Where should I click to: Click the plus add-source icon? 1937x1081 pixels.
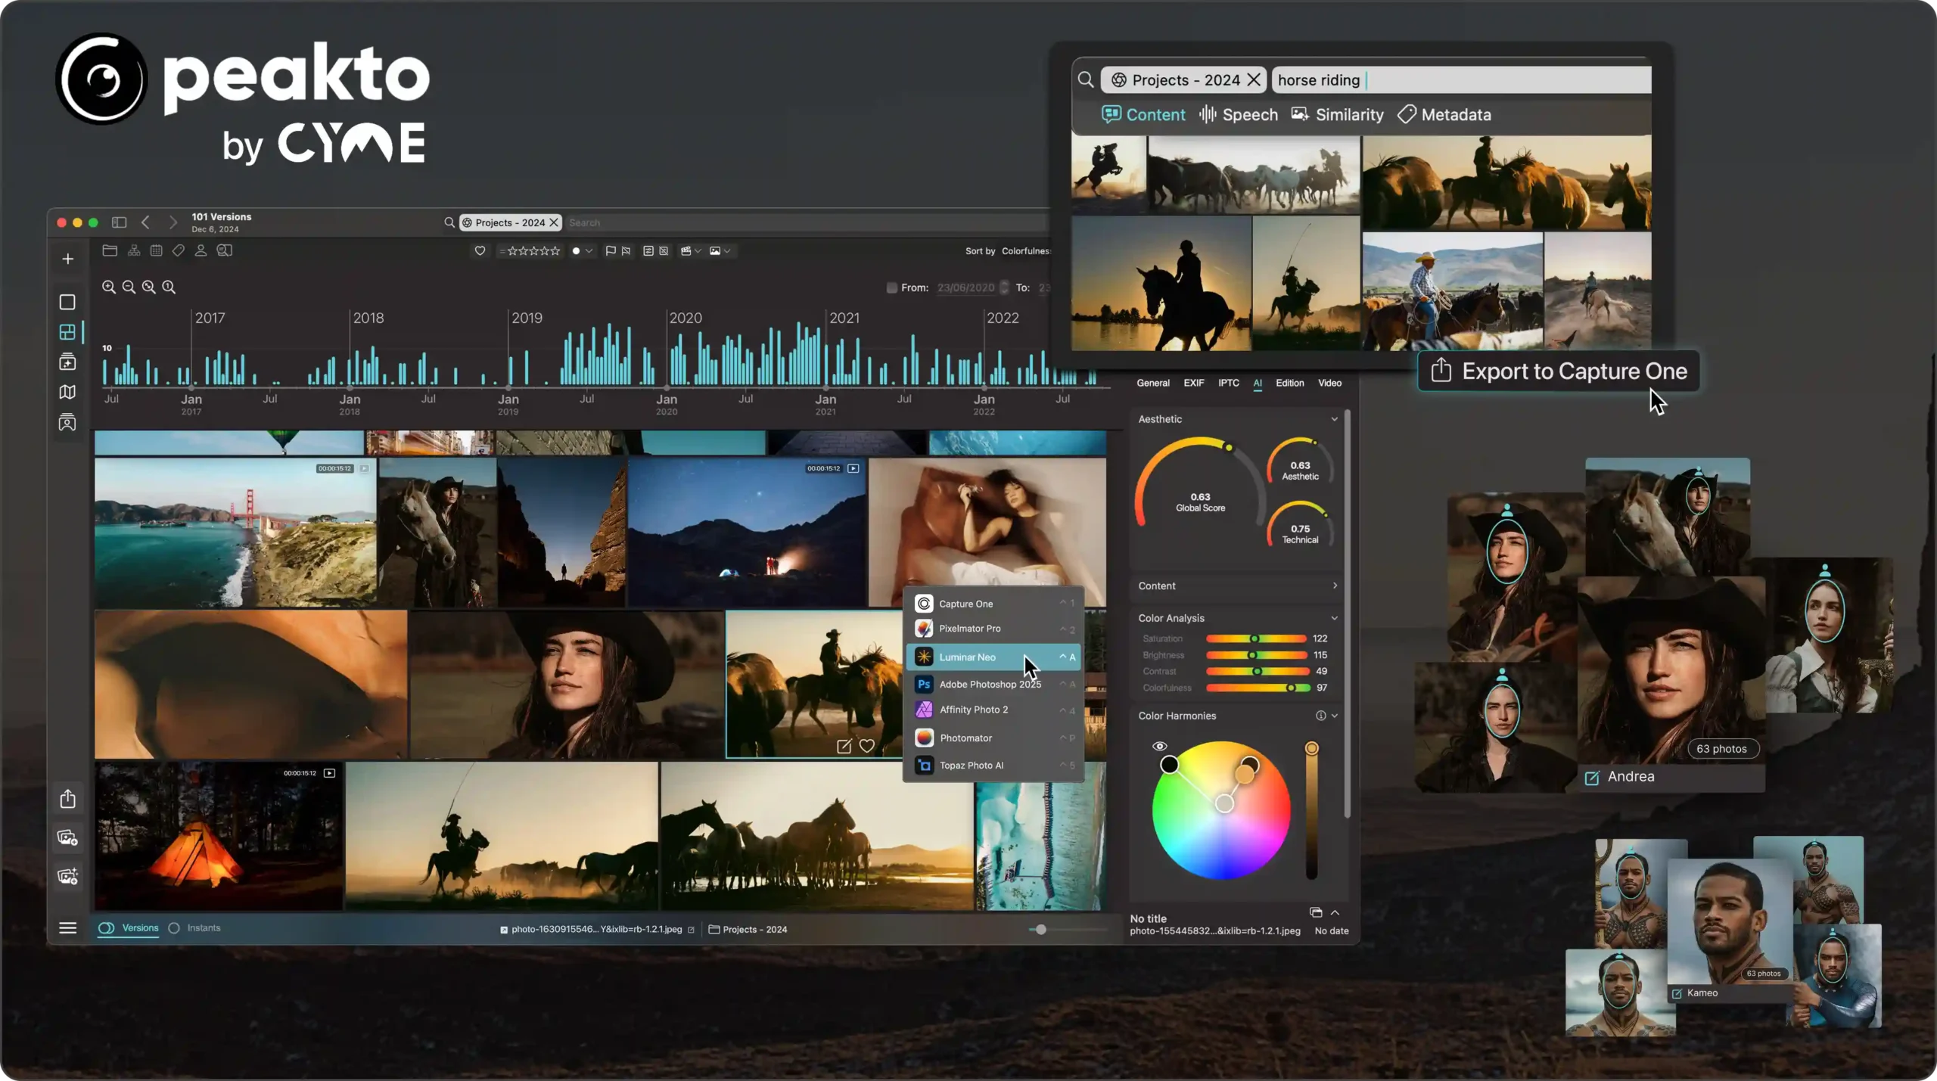click(67, 259)
